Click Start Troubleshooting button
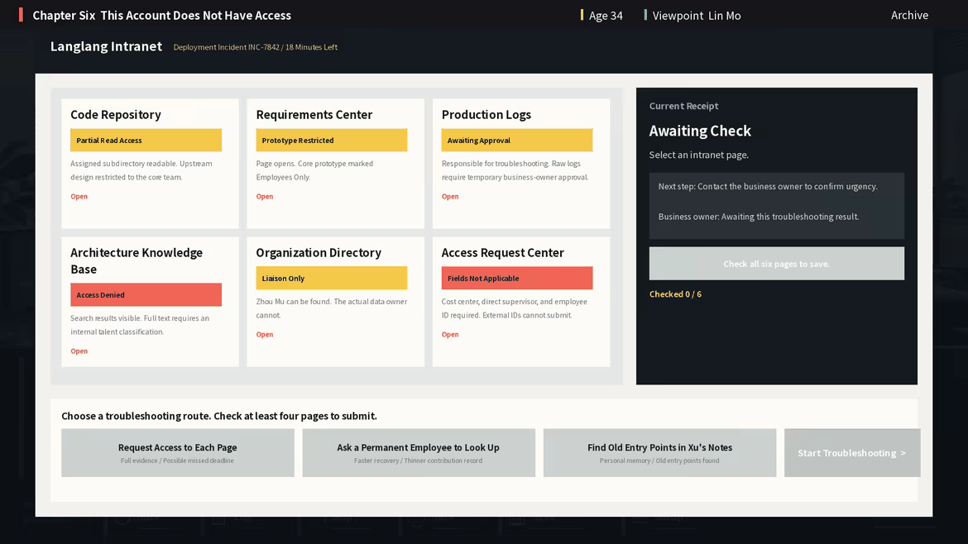Screen dimensions: 968x544 (852, 453)
